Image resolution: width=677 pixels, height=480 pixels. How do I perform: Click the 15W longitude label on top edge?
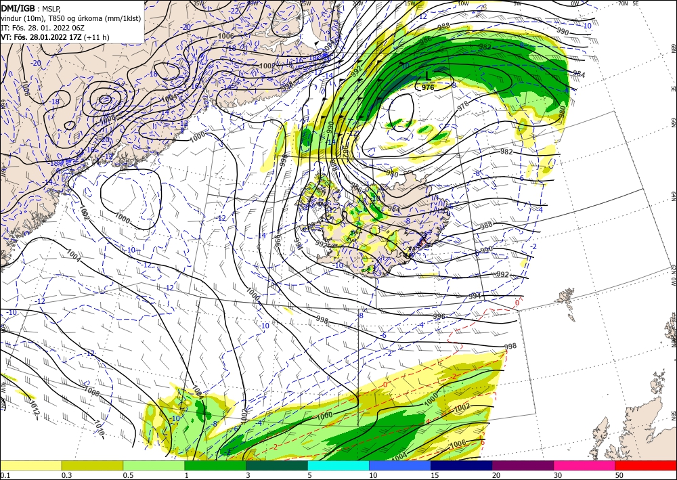tap(410, 3)
